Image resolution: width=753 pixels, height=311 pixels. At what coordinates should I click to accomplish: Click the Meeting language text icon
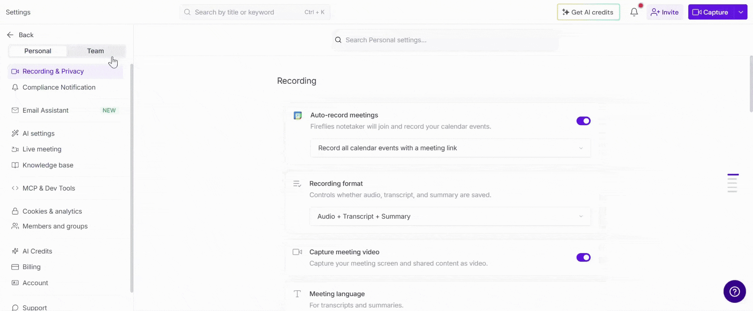297,294
